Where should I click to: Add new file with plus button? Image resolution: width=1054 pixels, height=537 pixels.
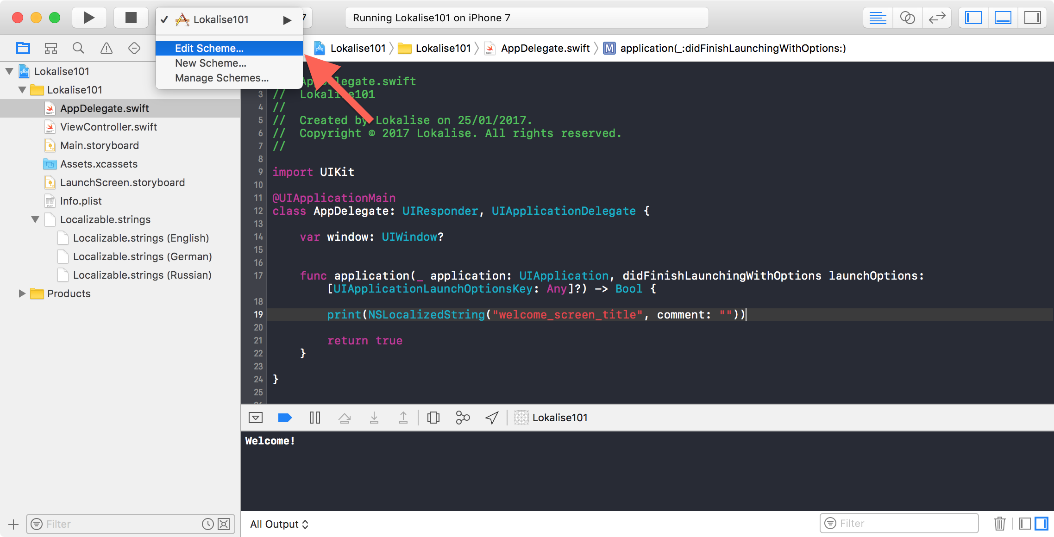click(x=13, y=525)
